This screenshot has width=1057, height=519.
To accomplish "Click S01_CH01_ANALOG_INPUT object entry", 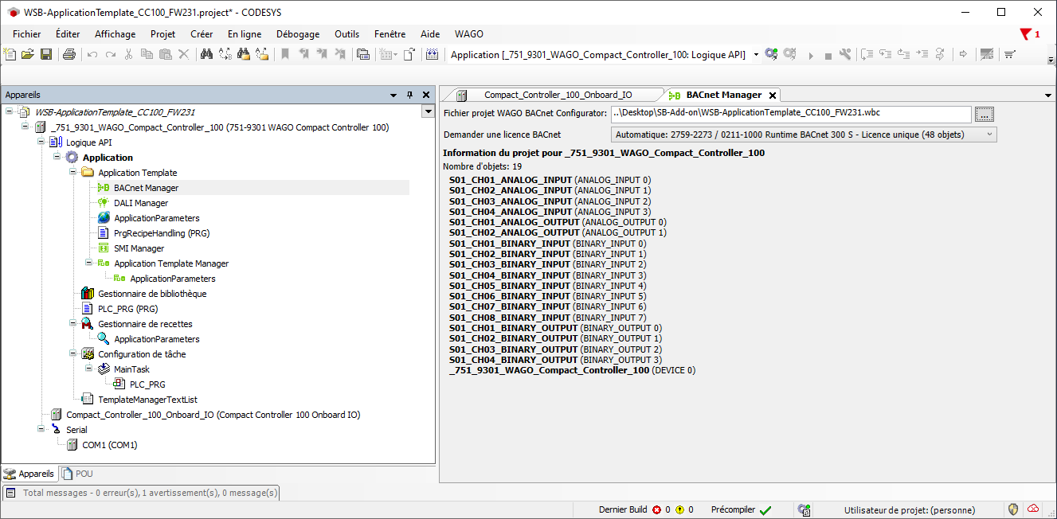I will point(550,180).
